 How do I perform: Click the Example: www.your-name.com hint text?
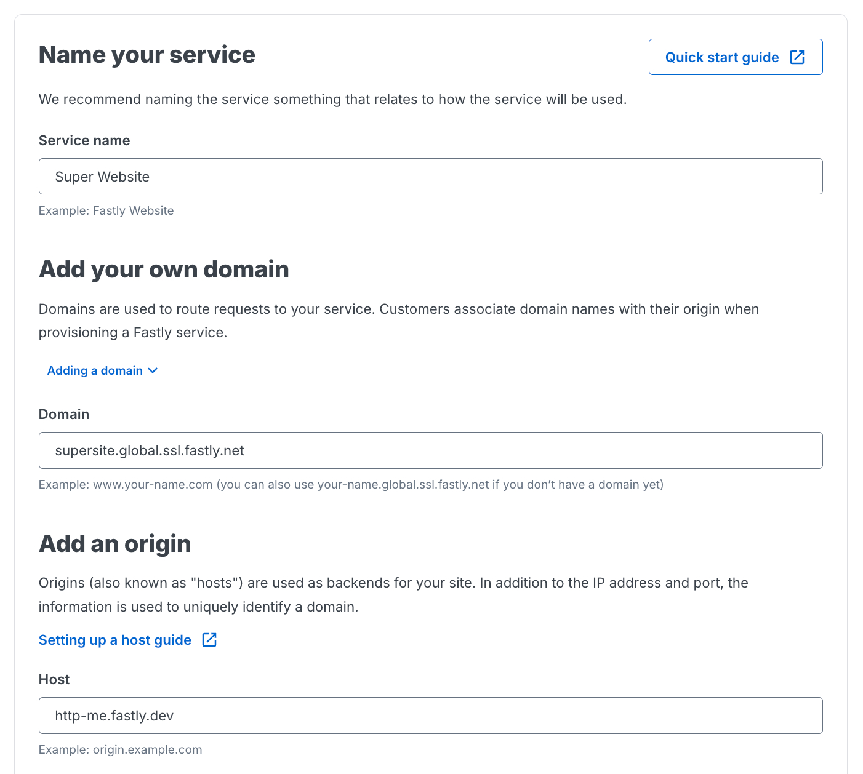click(x=351, y=484)
